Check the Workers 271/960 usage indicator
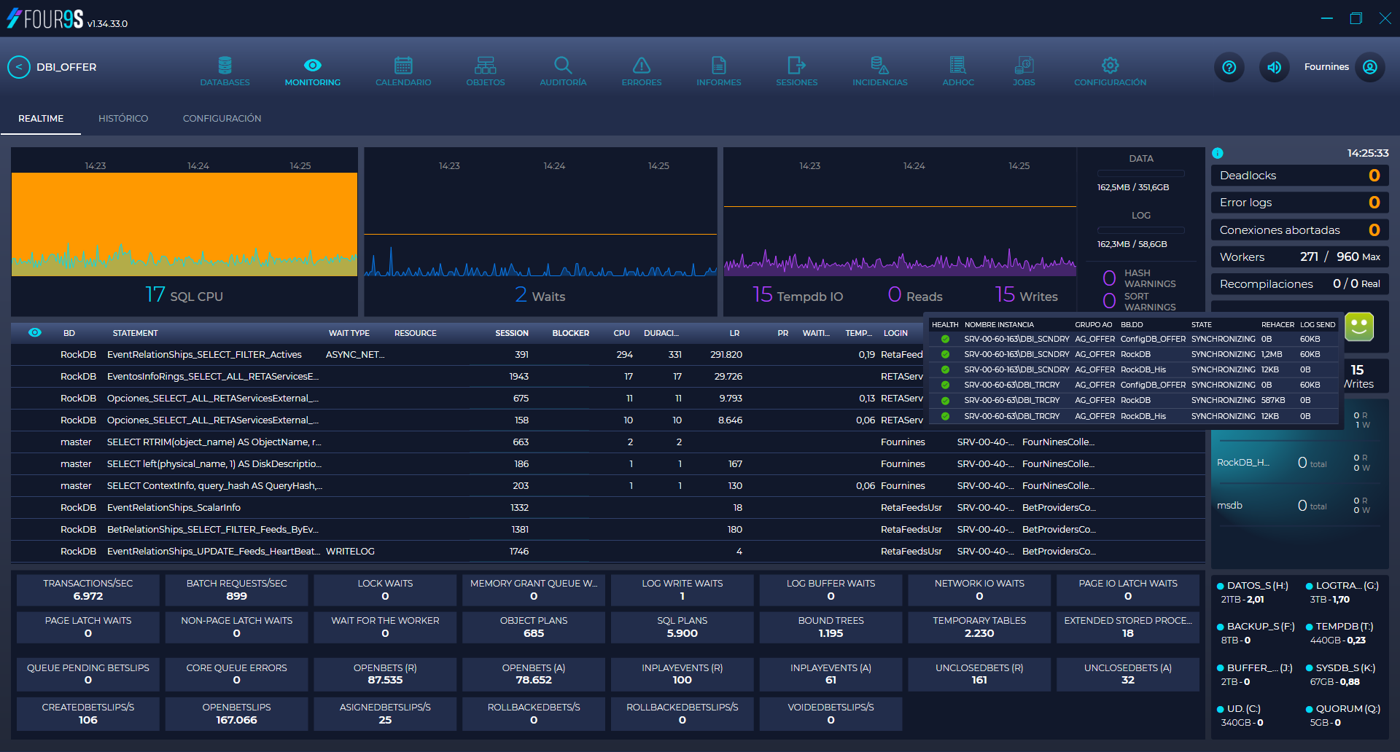 pyautogui.click(x=1299, y=256)
